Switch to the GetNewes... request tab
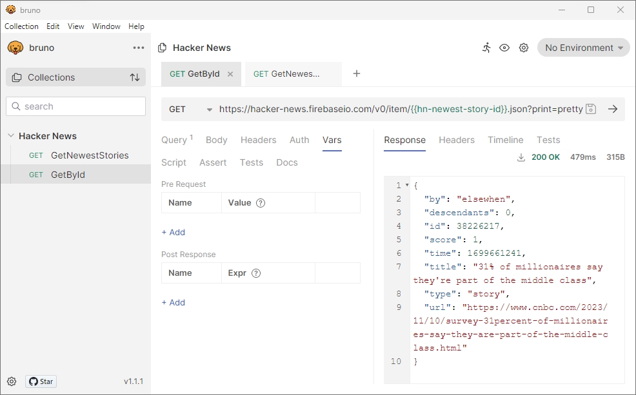 pos(293,74)
